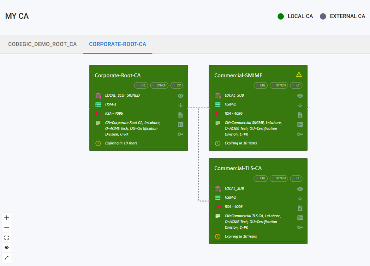Click key icon on Corporate-Root-CA card

181,134
